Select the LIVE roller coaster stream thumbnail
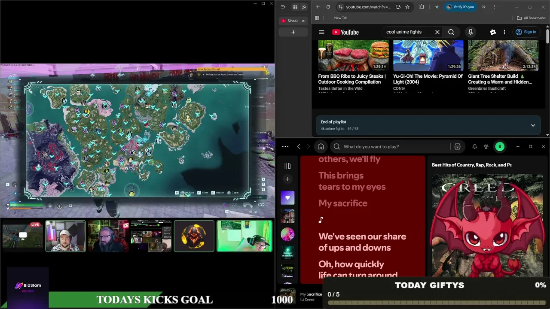Image resolution: width=550 pixels, height=309 pixels. pyautogui.click(x=22, y=236)
